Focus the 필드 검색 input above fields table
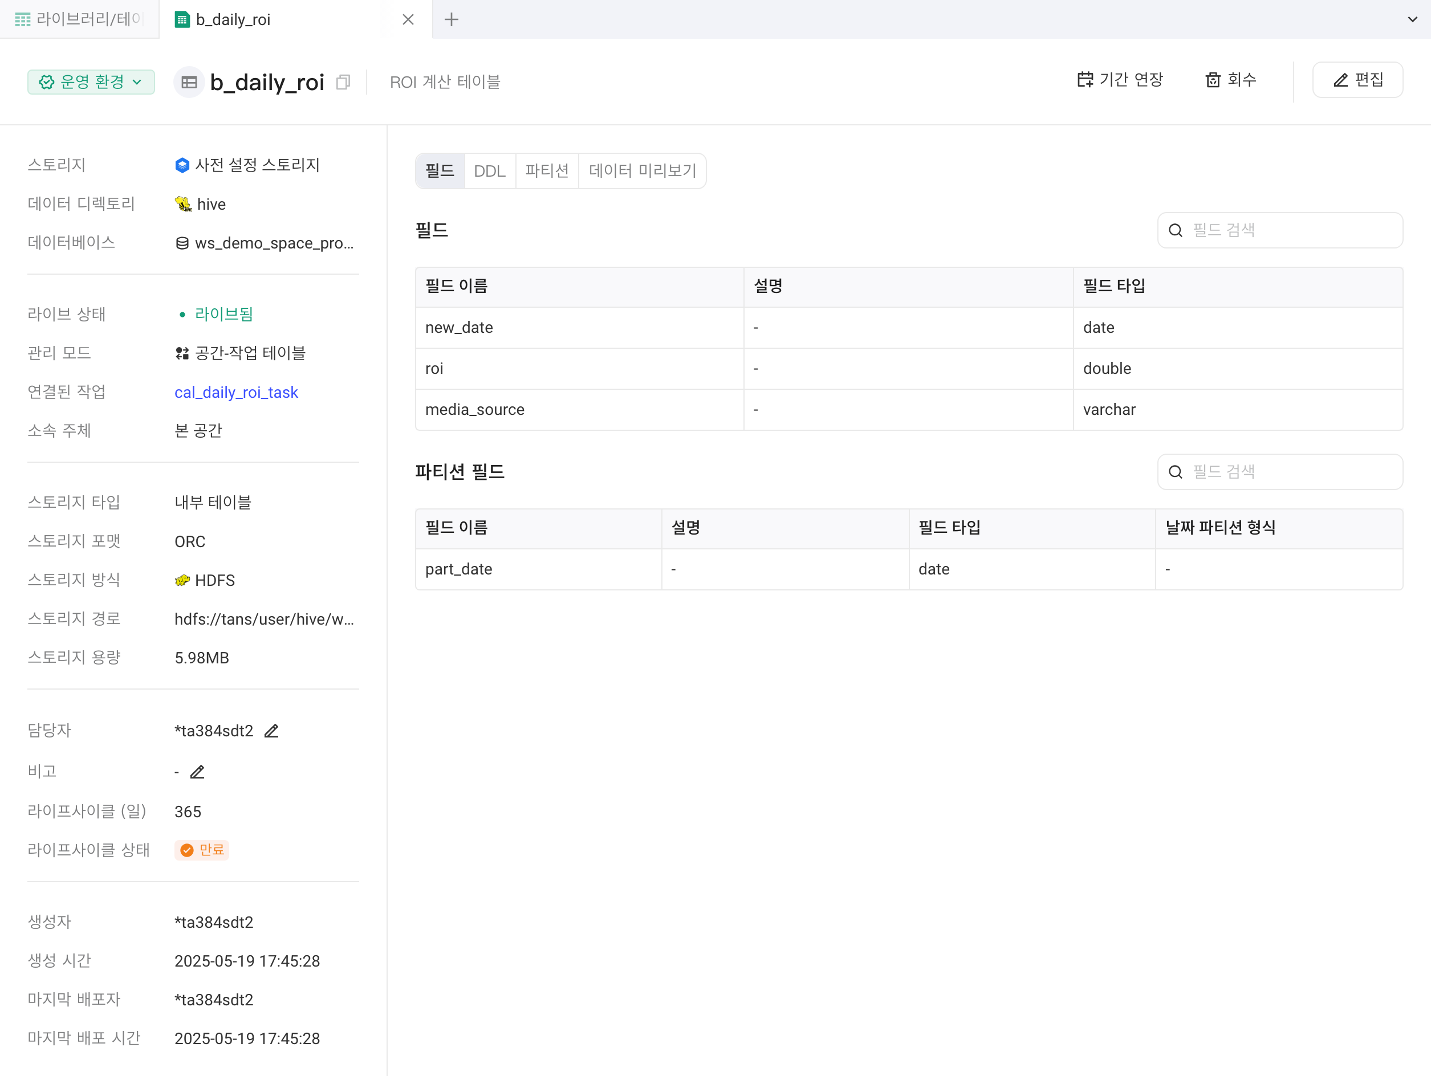This screenshot has width=1431, height=1076. tap(1279, 230)
